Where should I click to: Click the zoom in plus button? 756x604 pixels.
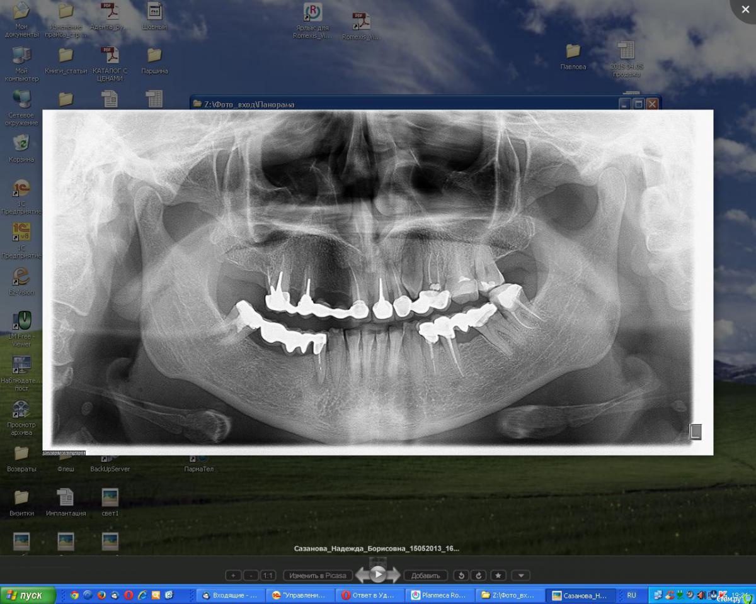[233, 575]
